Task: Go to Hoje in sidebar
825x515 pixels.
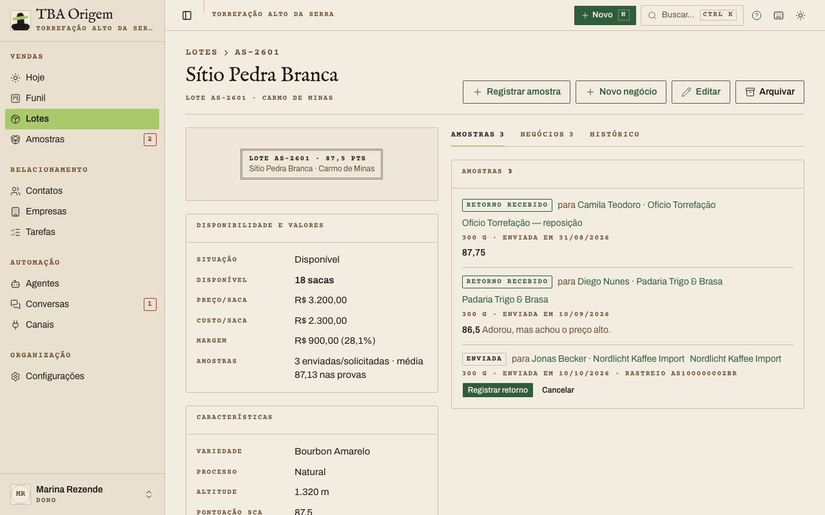Action: (x=82, y=77)
